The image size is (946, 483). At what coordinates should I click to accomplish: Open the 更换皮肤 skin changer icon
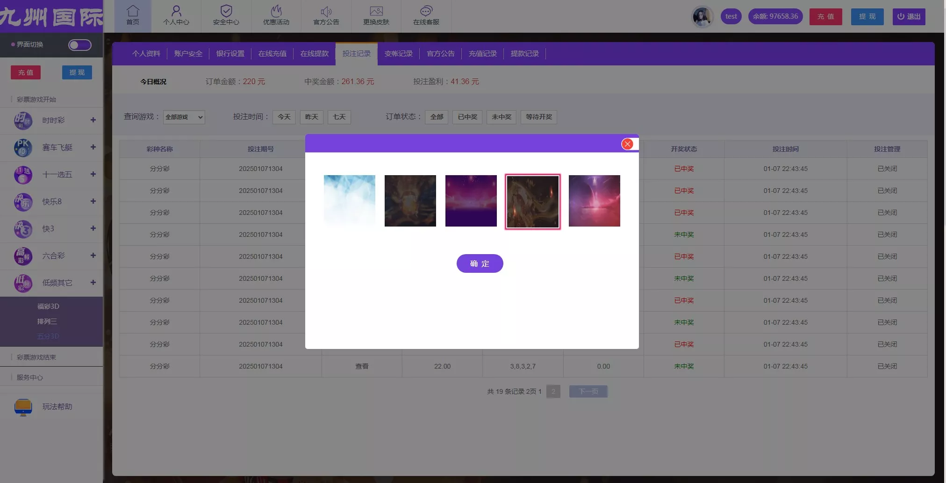point(376,15)
